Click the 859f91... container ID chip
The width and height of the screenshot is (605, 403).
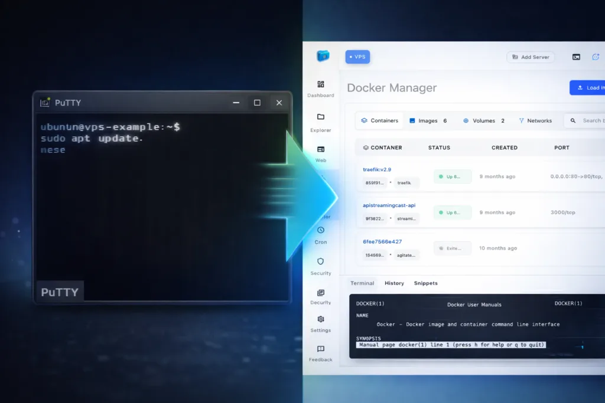374,183
